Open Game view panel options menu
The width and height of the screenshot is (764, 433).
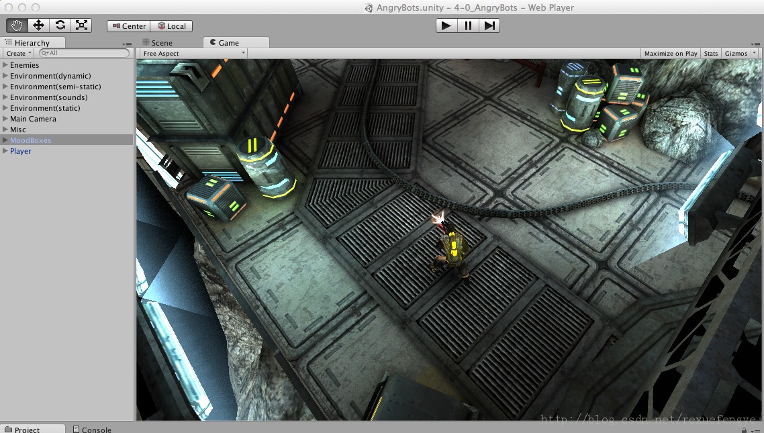756,44
